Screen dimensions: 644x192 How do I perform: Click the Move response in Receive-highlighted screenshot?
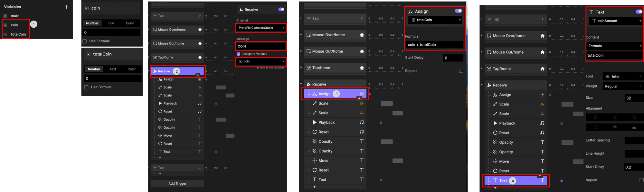pos(167,135)
